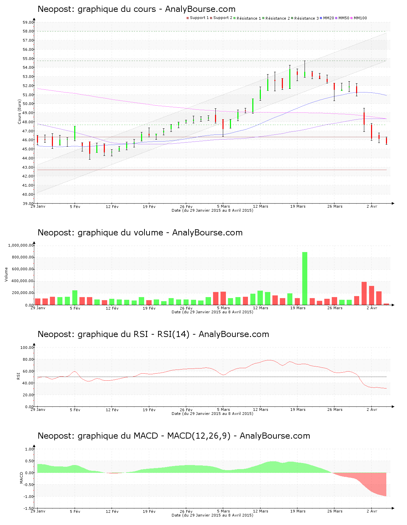Click the 'MACD' vertical axis label

coord(21,478)
